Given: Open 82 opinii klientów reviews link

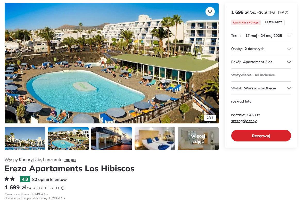Looking at the screenshot, I should coord(50,179).
